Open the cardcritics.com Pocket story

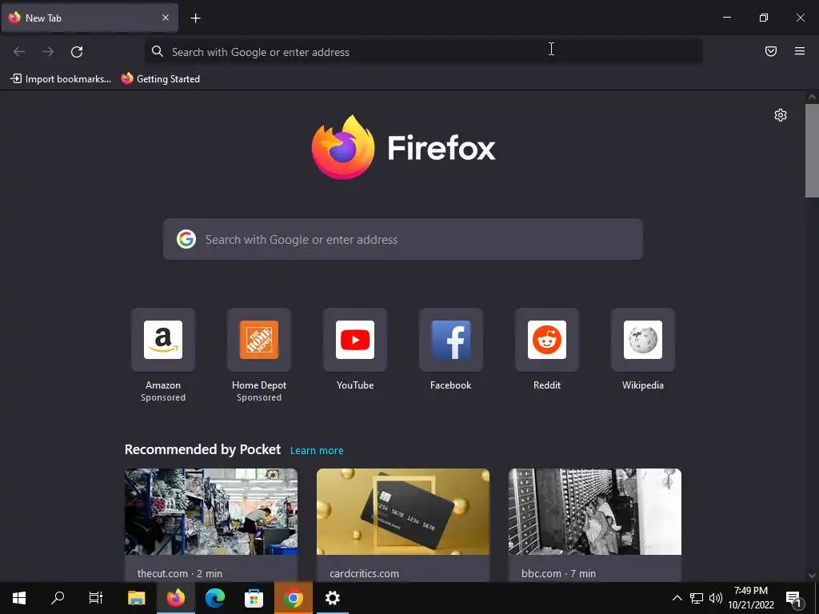tap(403, 524)
